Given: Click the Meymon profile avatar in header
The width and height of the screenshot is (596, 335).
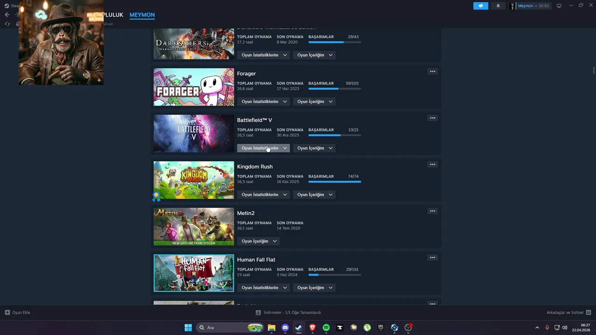Looking at the screenshot, I should coord(513,6).
